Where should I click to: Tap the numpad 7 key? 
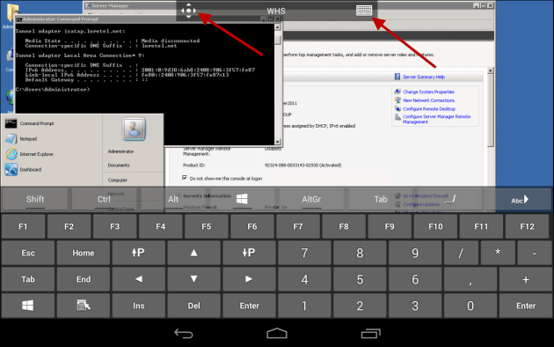click(304, 253)
